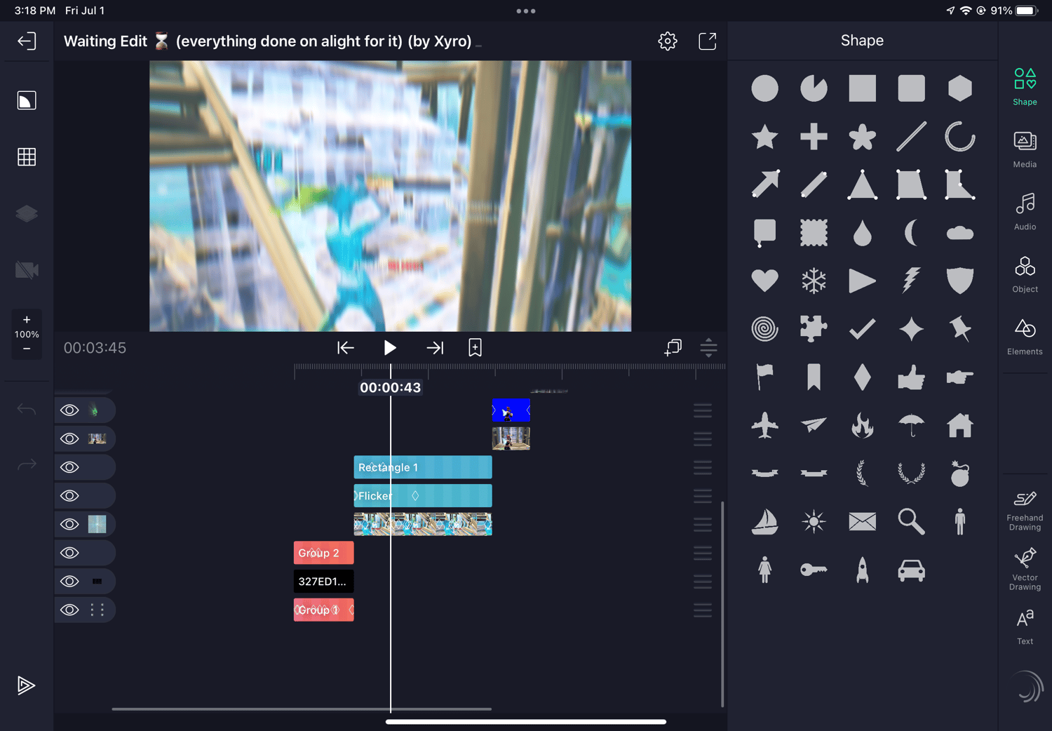Select the crescent moon shape

click(x=911, y=233)
